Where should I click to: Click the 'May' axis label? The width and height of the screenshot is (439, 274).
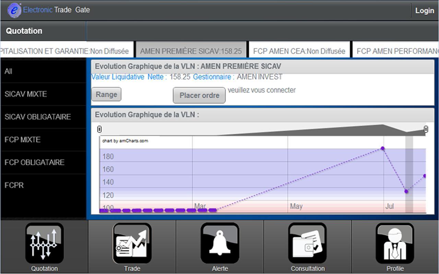(x=296, y=206)
